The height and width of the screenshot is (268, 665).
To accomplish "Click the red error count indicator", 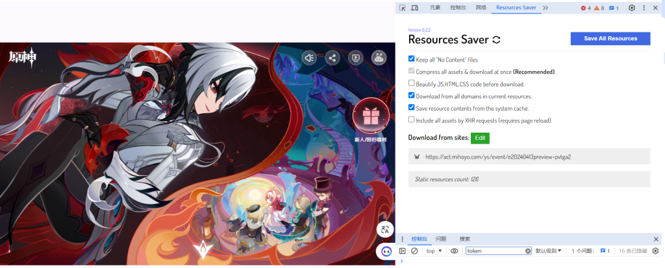I will 586,8.
